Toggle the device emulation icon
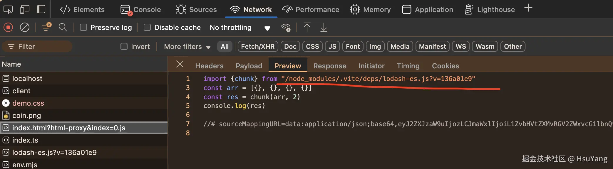613x169 pixels. [24, 9]
